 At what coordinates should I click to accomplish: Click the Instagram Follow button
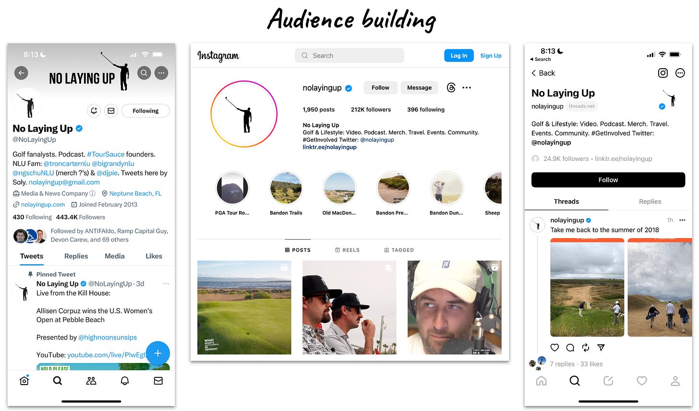380,87
